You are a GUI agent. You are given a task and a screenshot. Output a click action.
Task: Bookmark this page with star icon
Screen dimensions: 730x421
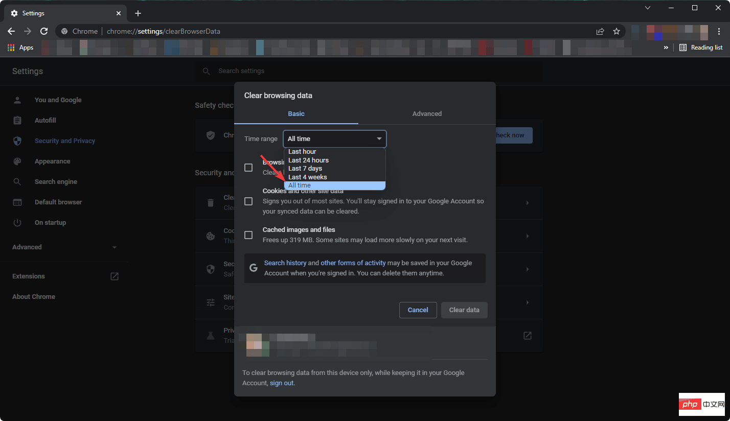pyautogui.click(x=617, y=31)
